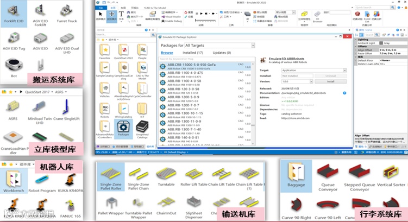Collapse the Offsets property group
Viewport: 408px width, 222px height.
coord(356,47)
